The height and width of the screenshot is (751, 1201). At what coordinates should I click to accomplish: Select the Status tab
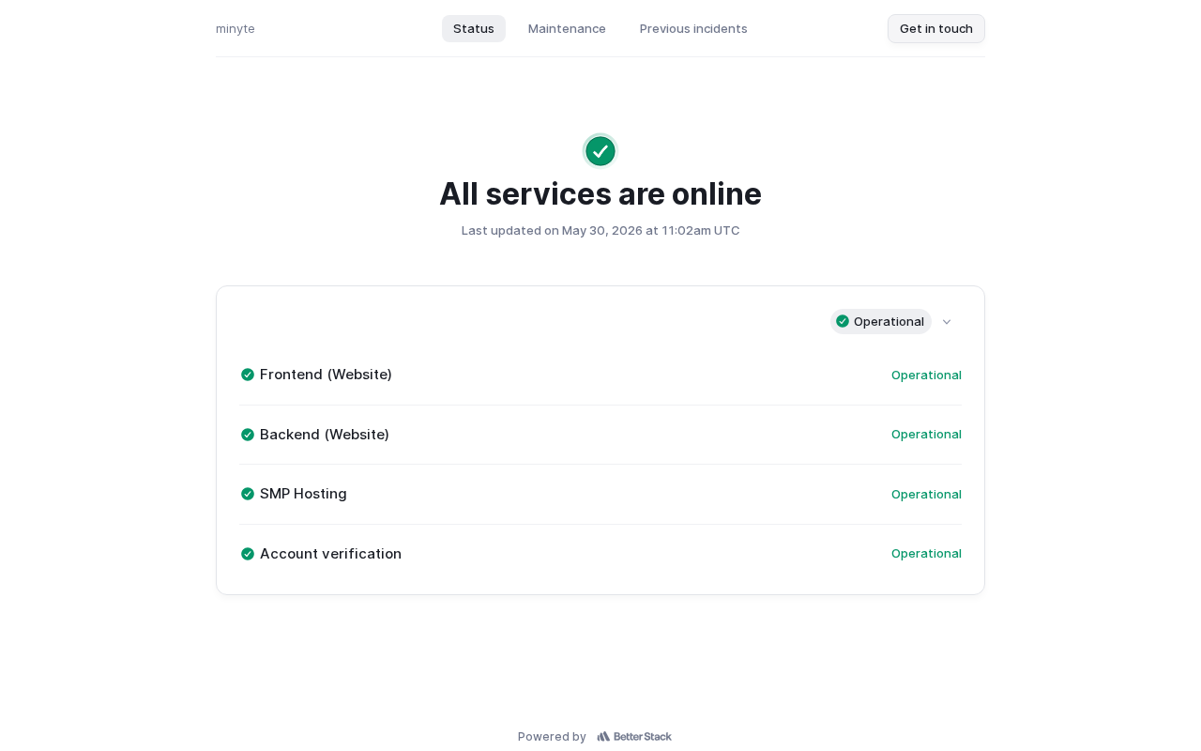click(x=474, y=28)
